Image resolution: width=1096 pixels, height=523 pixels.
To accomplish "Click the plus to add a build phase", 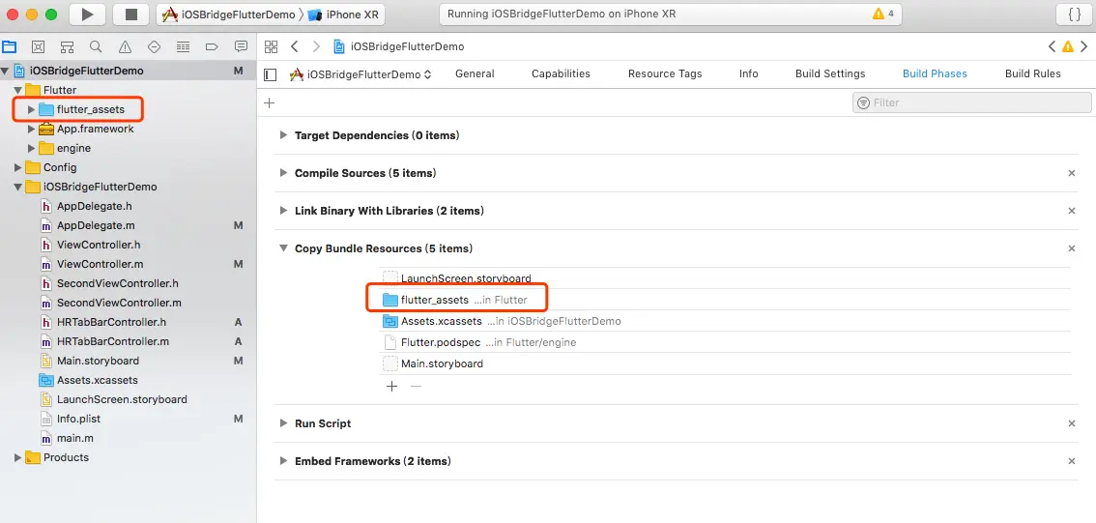I will pyautogui.click(x=269, y=102).
